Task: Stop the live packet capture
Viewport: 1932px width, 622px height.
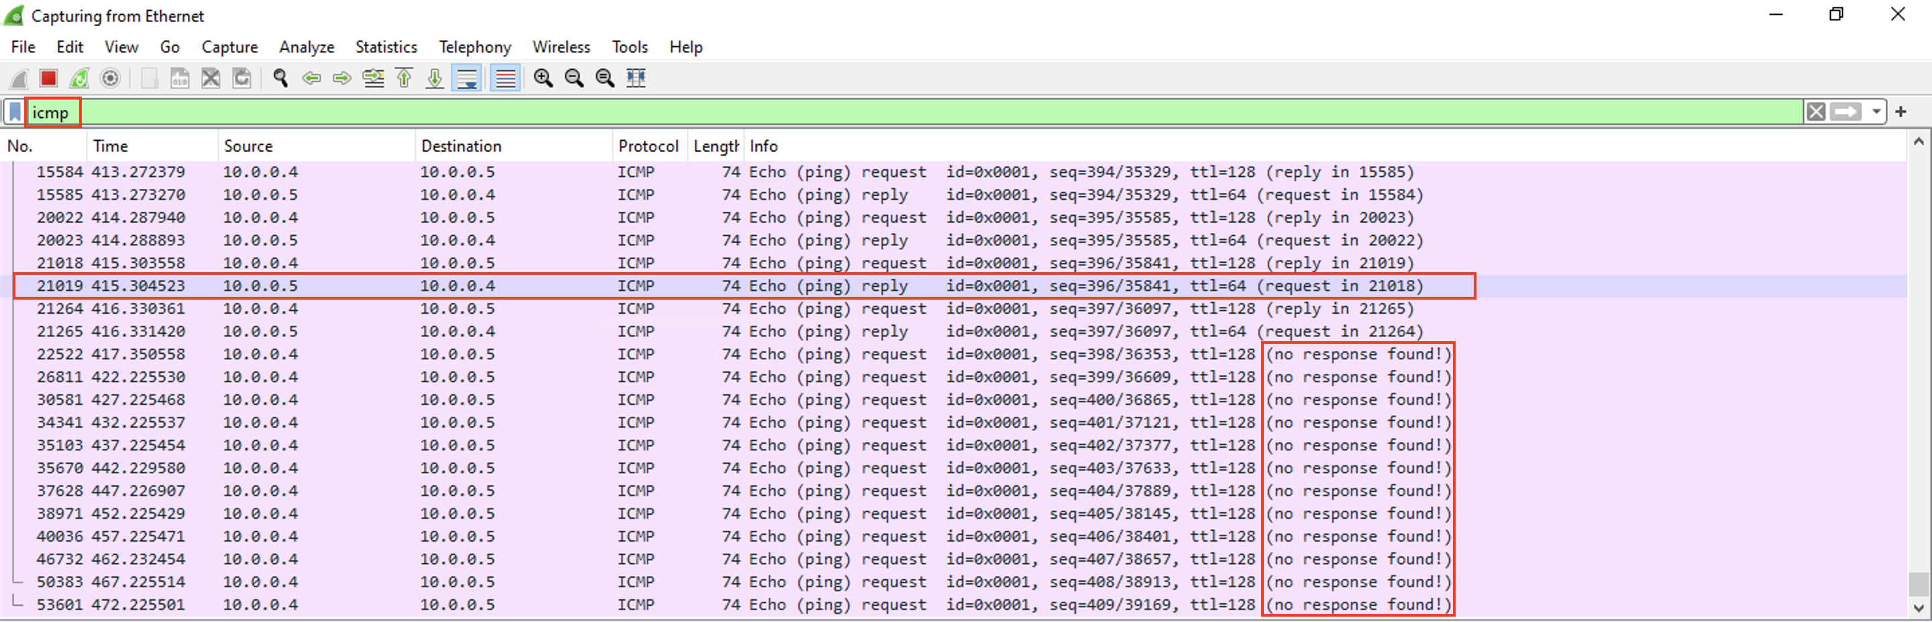Action: (48, 78)
